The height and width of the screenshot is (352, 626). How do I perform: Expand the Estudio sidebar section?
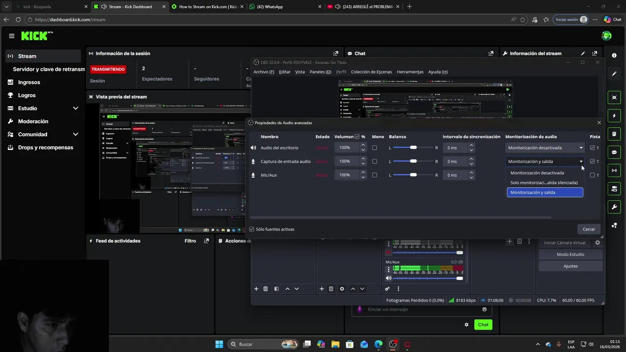[75, 108]
